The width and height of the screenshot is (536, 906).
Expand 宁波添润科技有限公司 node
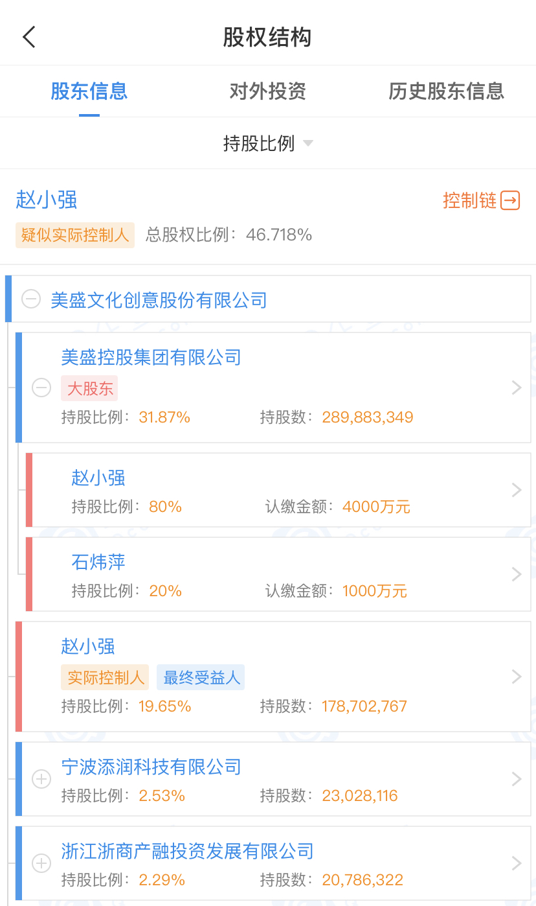click(41, 779)
